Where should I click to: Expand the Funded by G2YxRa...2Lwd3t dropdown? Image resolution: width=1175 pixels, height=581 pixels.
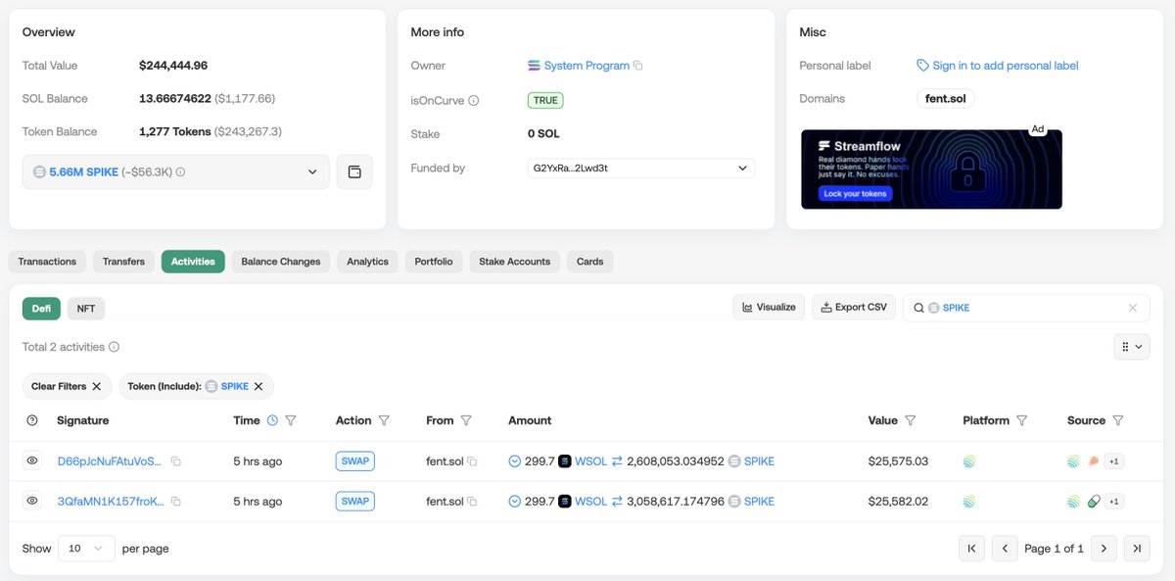pyautogui.click(x=741, y=168)
